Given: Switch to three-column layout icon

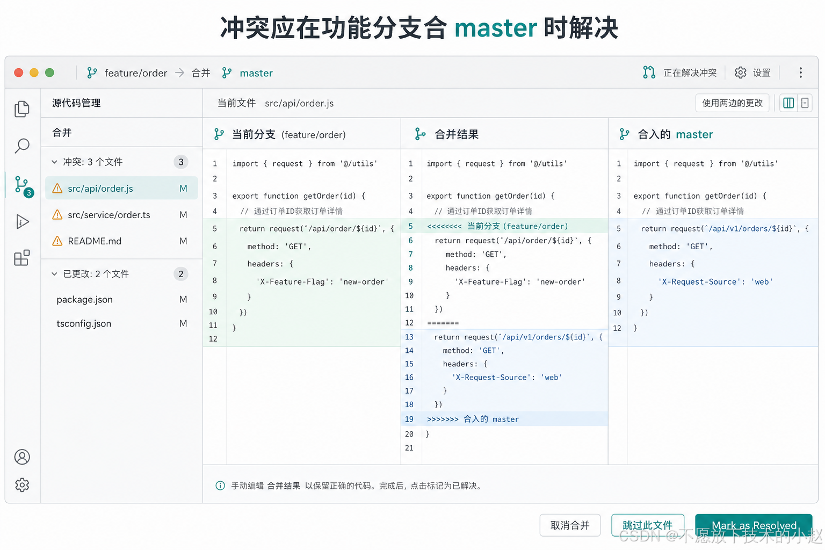Looking at the screenshot, I should 788,103.
